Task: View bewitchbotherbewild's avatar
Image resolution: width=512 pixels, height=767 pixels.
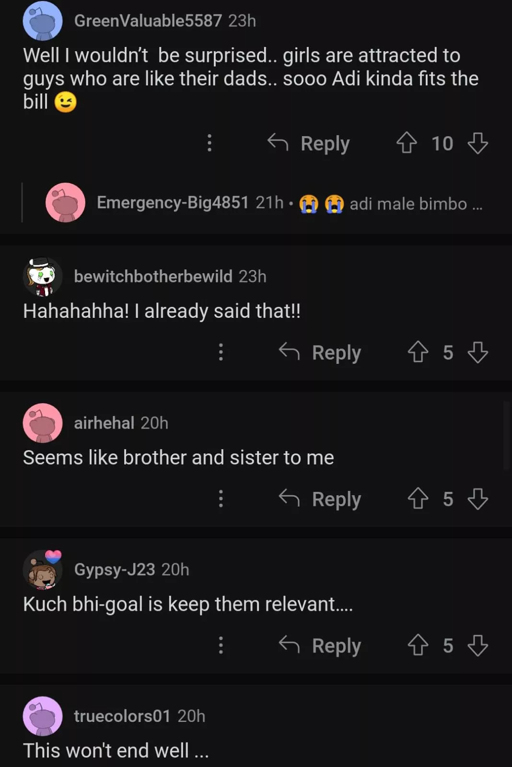Action: pyautogui.click(x=43, y=277)
